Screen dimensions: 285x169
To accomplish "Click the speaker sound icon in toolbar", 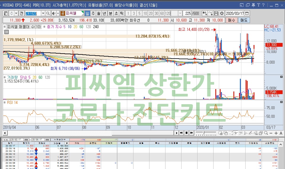I will tap(54, 13).
